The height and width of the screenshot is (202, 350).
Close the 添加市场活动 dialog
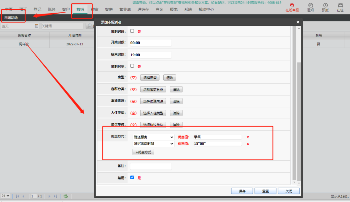click(298, 22)
